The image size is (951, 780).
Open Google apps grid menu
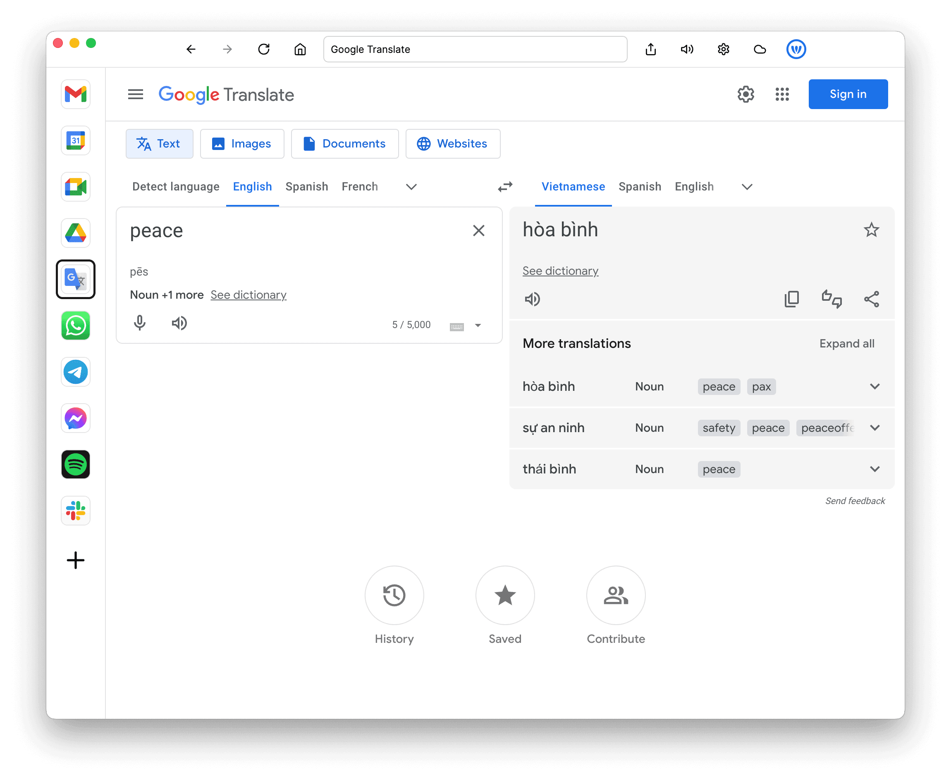(781, 94)
